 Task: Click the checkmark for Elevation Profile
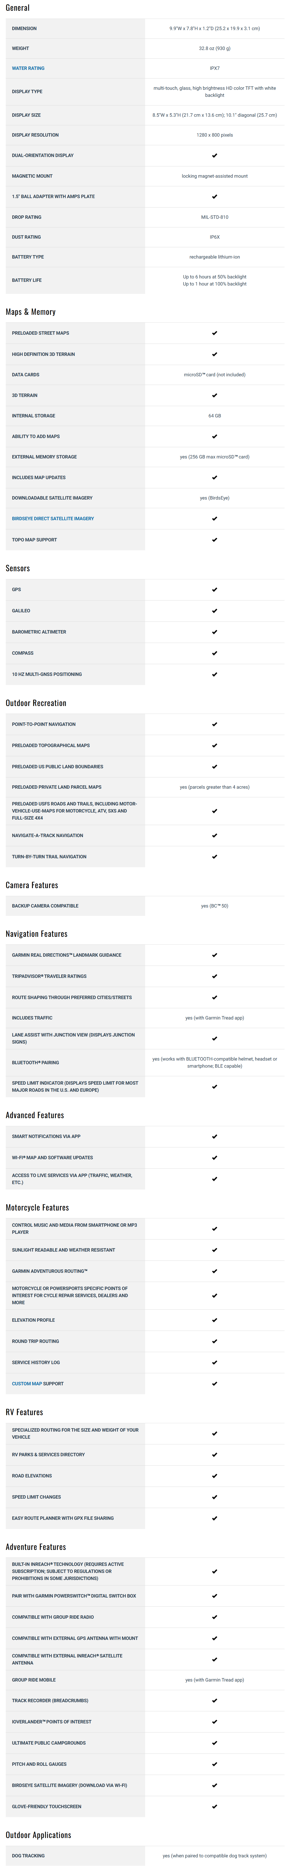214,1321
